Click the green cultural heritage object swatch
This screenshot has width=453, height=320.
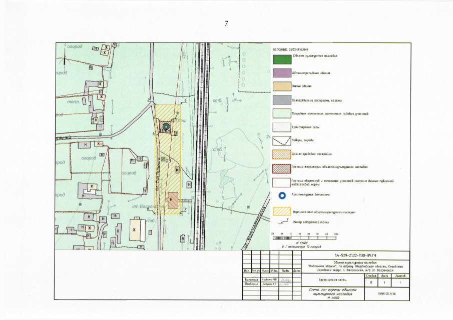pos(281,58)
